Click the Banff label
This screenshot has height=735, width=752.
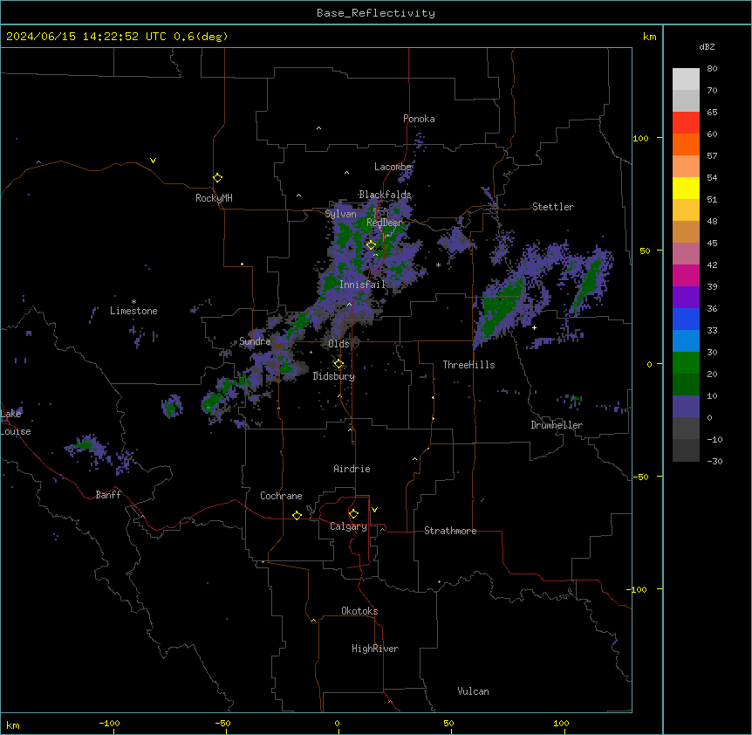pyautogui.click(x=108, y=495)
